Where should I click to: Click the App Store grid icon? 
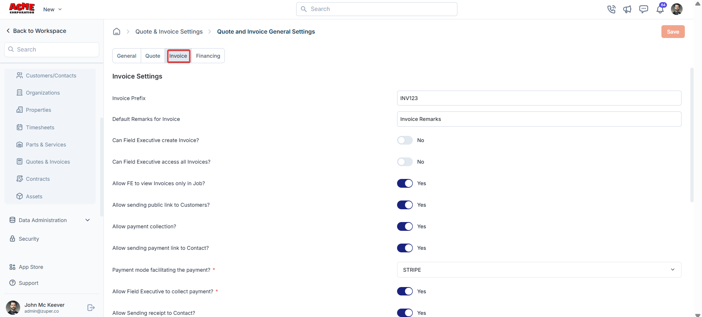12,267
